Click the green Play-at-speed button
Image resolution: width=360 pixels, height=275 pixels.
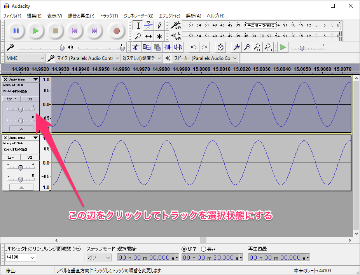coord(283,47)
